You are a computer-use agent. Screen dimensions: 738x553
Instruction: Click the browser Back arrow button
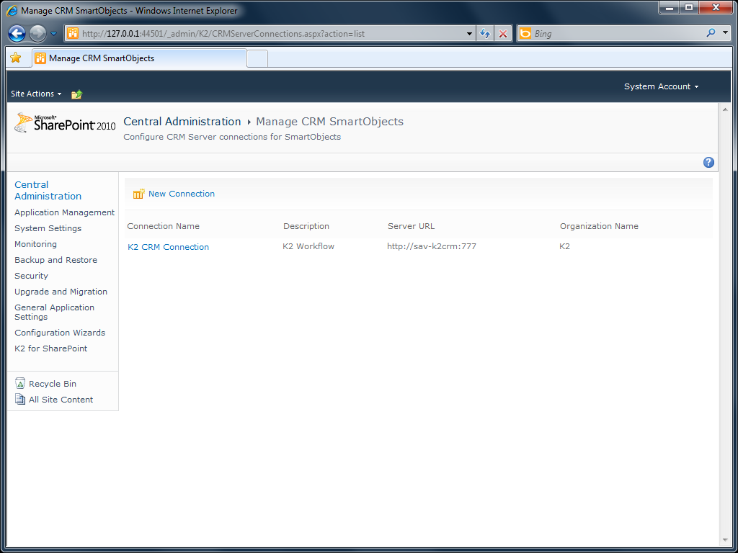17,33
